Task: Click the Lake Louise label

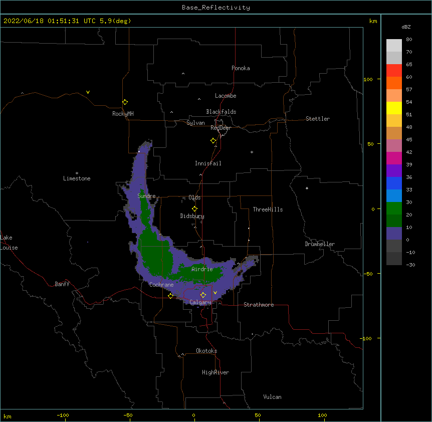Action: [8, 243]
